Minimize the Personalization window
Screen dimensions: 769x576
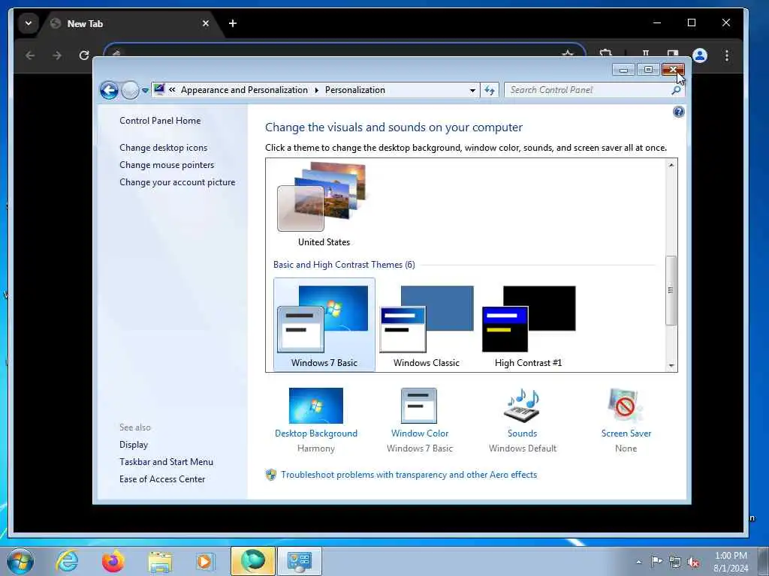pos(623,70)
